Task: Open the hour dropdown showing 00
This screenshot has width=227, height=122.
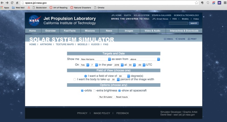Action: [x=132, y=65]
